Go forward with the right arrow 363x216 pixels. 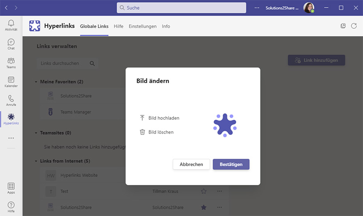(16, 8)
